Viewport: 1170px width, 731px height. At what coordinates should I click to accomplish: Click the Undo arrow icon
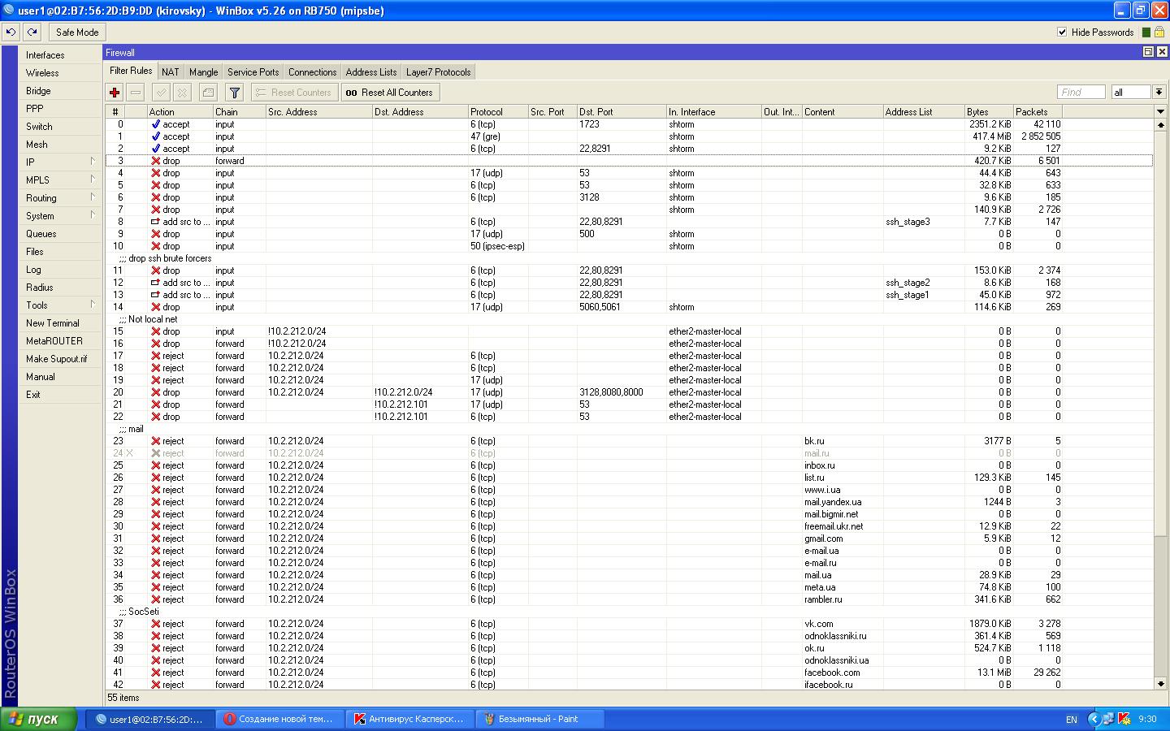pos(11,32)
